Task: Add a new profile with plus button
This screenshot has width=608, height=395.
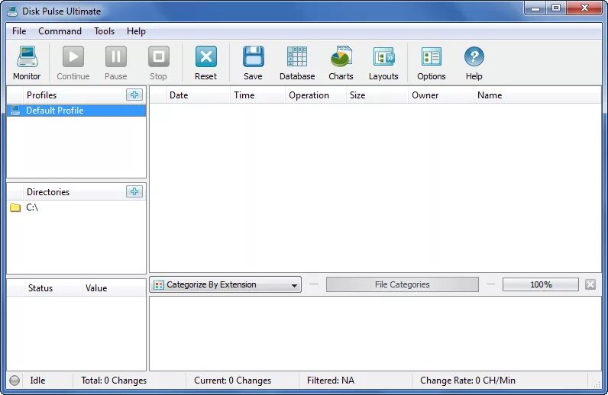Action: coord(134,95)
